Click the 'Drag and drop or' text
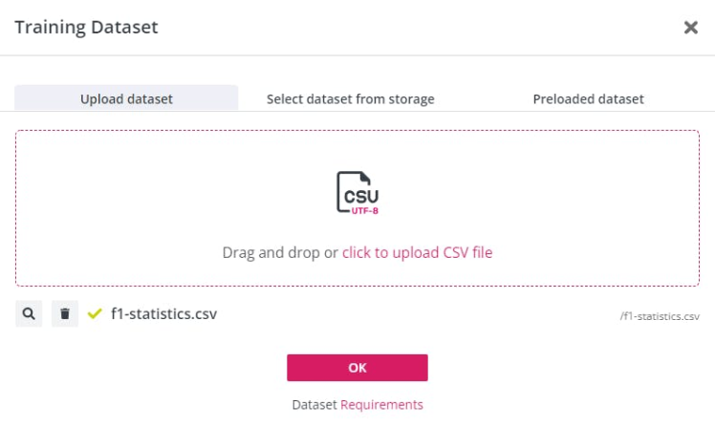The image size is (715, 448). (x=280, y=253)
